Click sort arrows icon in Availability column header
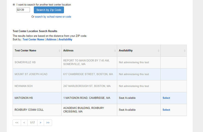203x132 pixels. 158,51
